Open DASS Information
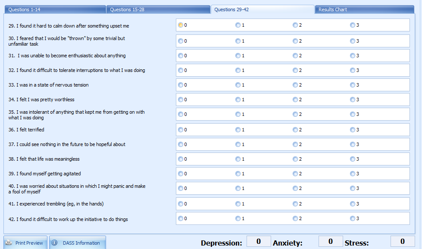The height and width of the screenshot is (249, 422). (x=78, y=243)
